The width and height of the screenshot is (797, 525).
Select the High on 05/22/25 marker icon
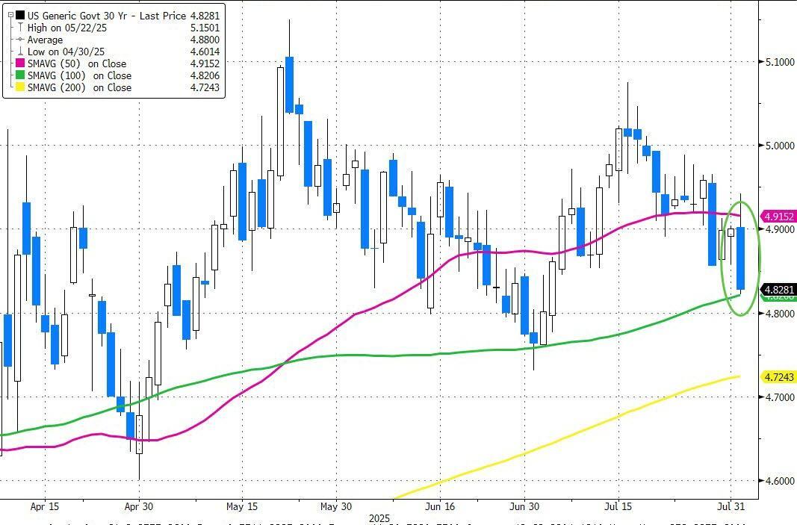19,28
